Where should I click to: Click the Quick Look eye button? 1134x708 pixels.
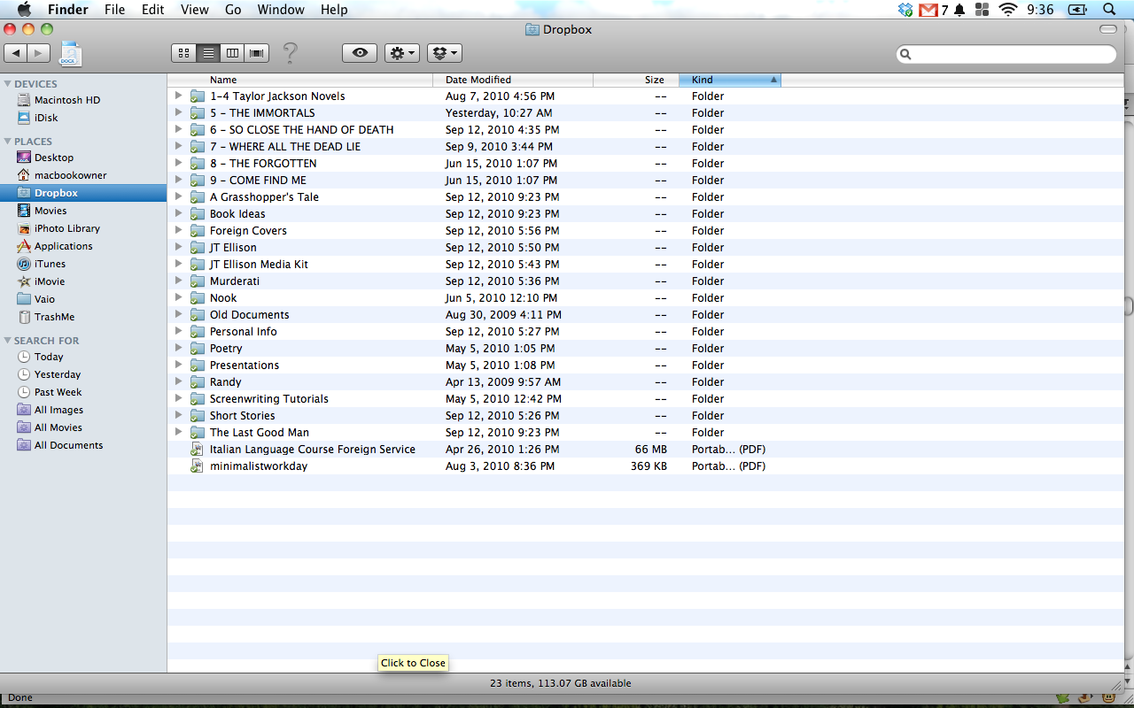pyautogui.click(x=360, y=53)
